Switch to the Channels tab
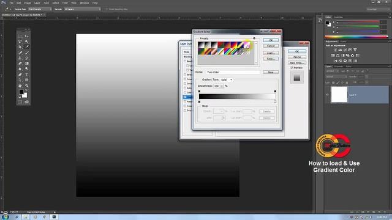This screenshot has height=220, width=392. point(339,67)
